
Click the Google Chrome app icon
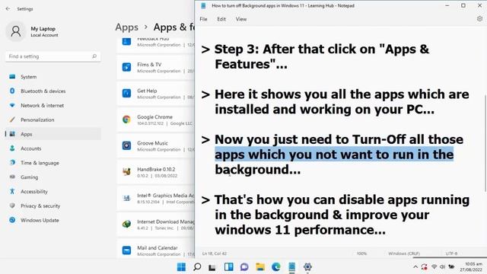click(126, 119)
